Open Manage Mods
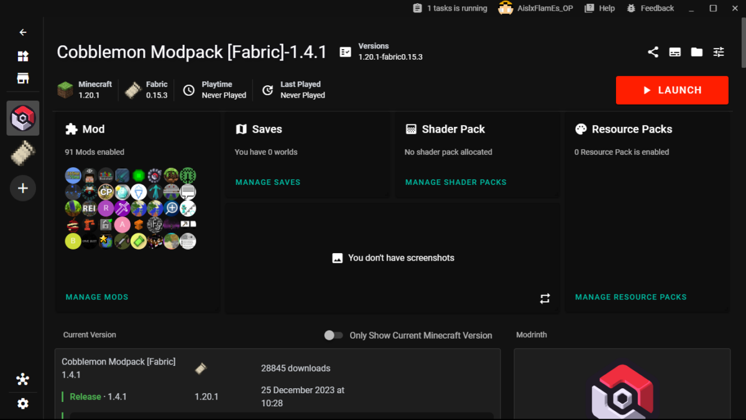The height and width of the screenshot is (420, 746). tap(97, 297)
